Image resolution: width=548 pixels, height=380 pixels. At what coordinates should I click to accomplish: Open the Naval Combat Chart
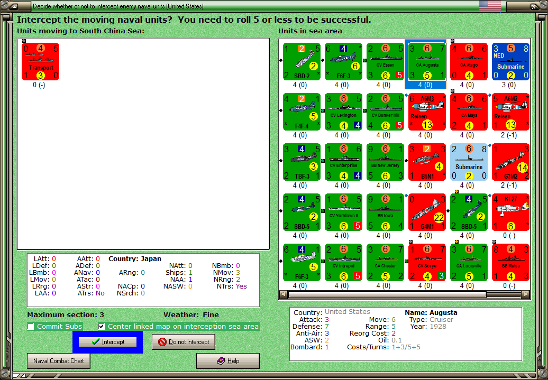pos(59,361)
